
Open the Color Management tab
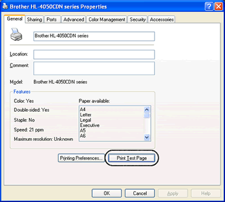(107, 20)
